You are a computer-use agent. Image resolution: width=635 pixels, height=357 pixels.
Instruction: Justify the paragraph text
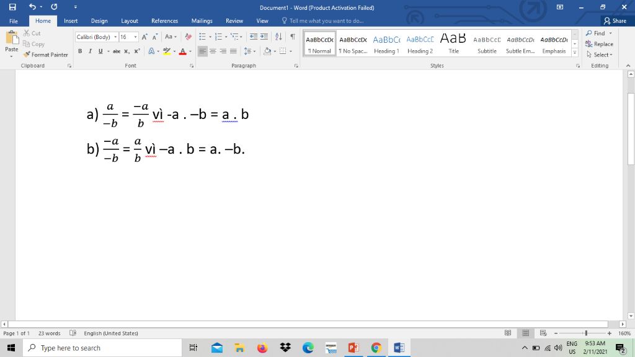pos(233,51)
